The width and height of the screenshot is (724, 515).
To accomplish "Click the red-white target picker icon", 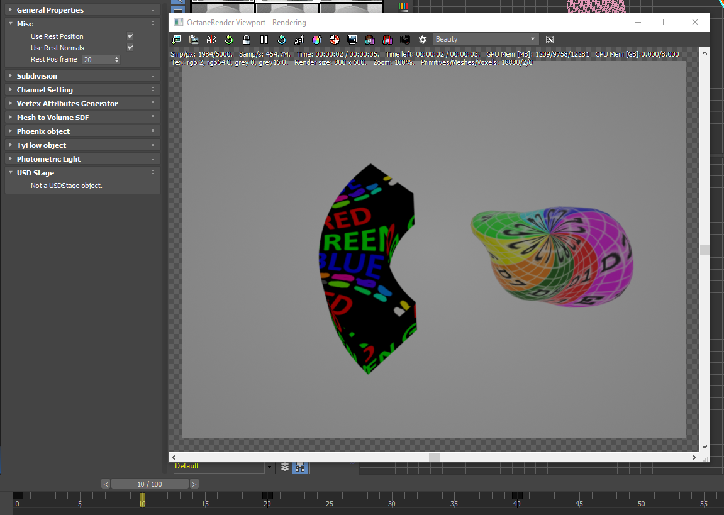I will pos(334,40).
